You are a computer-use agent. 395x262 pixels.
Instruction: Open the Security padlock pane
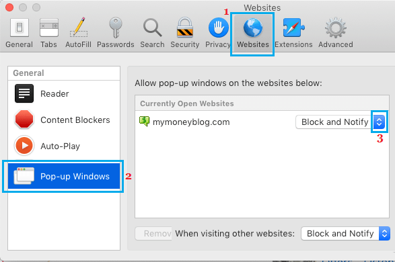[185, 33]
